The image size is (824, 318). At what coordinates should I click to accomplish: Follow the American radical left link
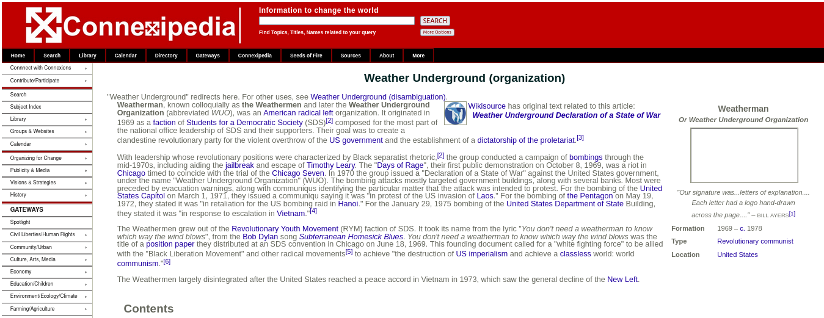pos(298,113)
